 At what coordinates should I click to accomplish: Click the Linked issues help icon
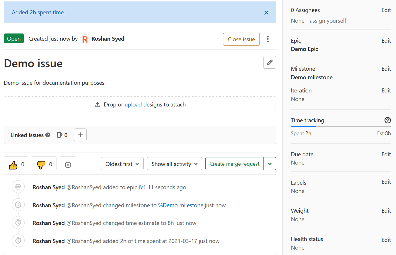click(x=48, y=135)
